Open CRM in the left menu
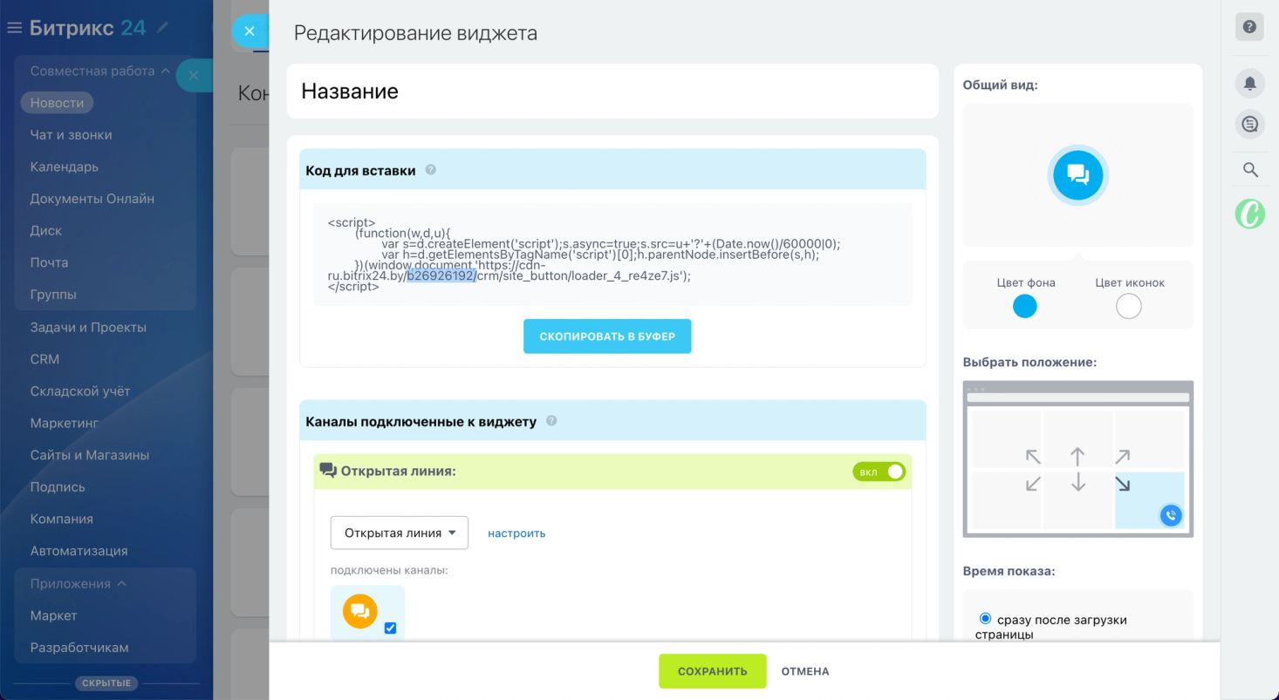The width and height of the screenshot is (1279, 700). coord(44,359)
